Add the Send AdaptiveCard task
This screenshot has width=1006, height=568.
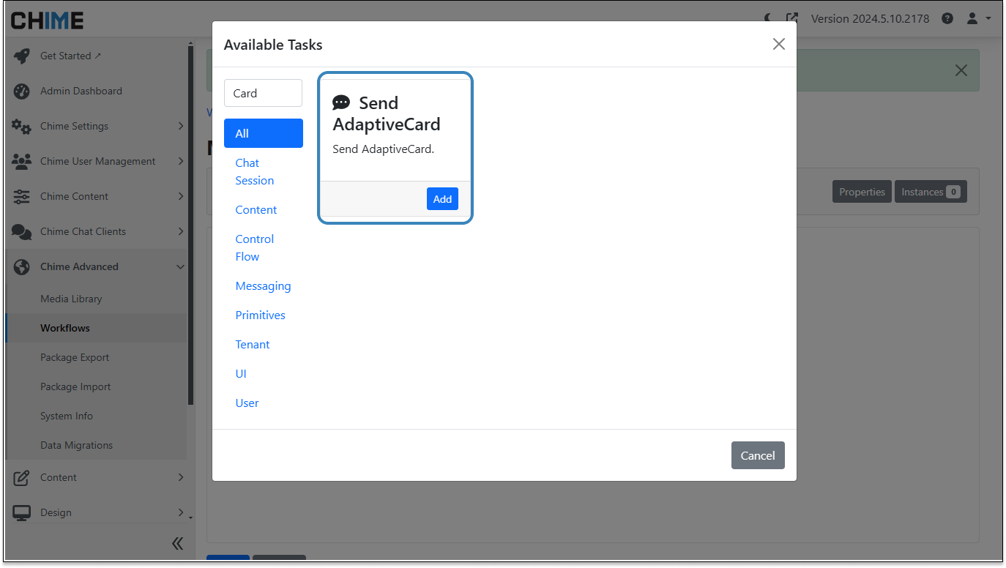(442, 199)
